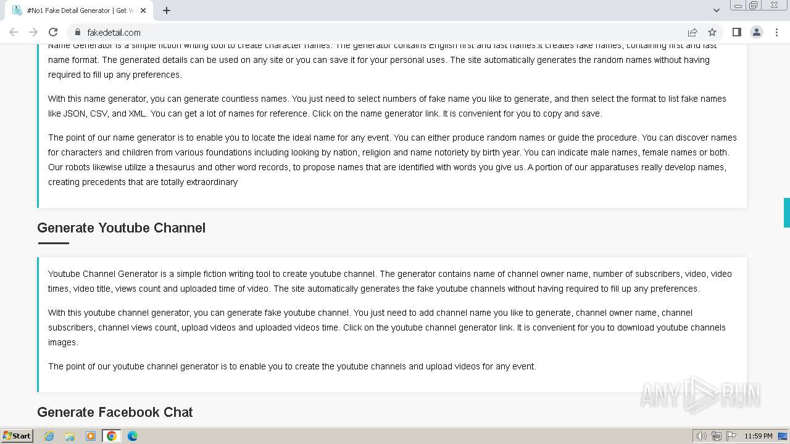Expand the Chrome menu (three dots)
Viewport: 790px width, 444px height.
[776, 32]
